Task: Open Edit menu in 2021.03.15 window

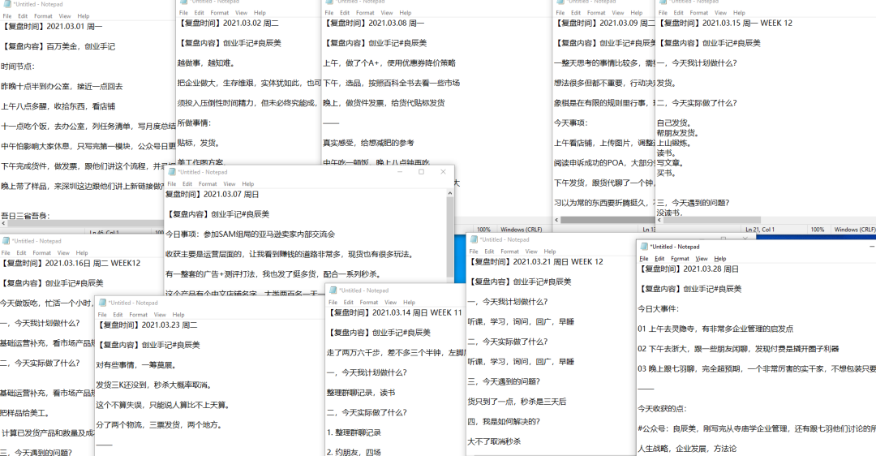Action: tap(679, 12)
